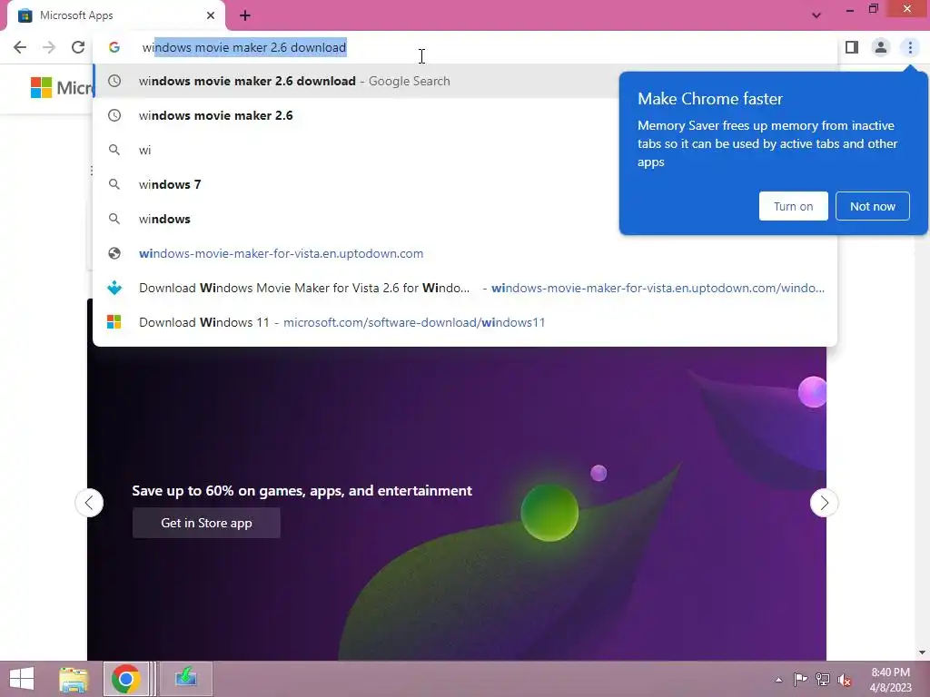Click Microsoft icon beside Download Windows 11
The width and height of the screenshot is (930, 697).
[114, 322]
